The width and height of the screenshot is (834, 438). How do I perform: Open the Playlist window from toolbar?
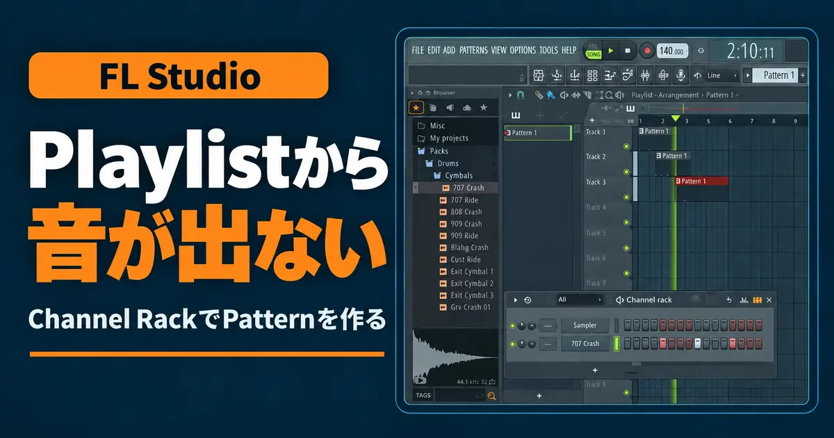click(x=540, y=75)
